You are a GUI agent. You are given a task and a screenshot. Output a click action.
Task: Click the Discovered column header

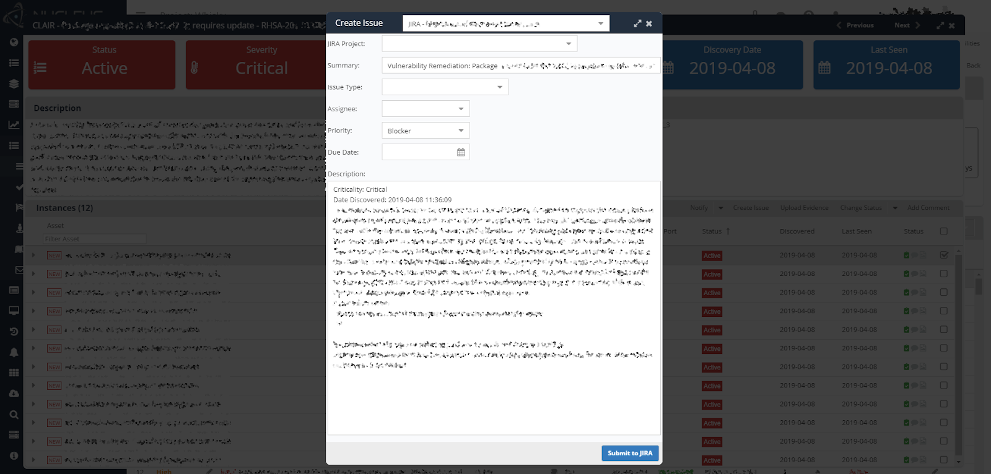coord(797,231)
